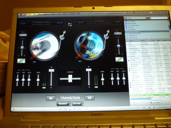Viewport: 171px width, 128px height.
Task: Click the left turntable SYNC button
Action: tap(23, 35)
